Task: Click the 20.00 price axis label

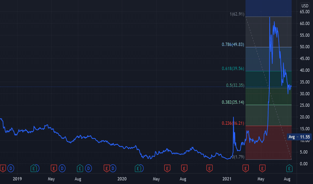Action: pyautogui.click(x=305, y=117)
